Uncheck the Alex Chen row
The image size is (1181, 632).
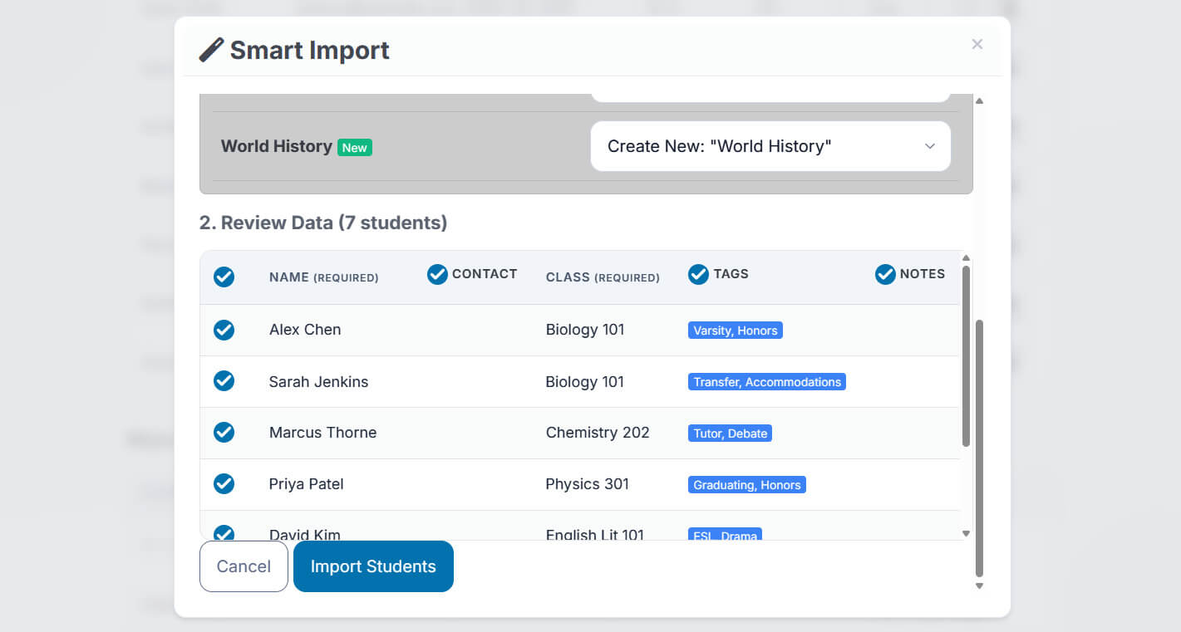click(x=224, y=330)
